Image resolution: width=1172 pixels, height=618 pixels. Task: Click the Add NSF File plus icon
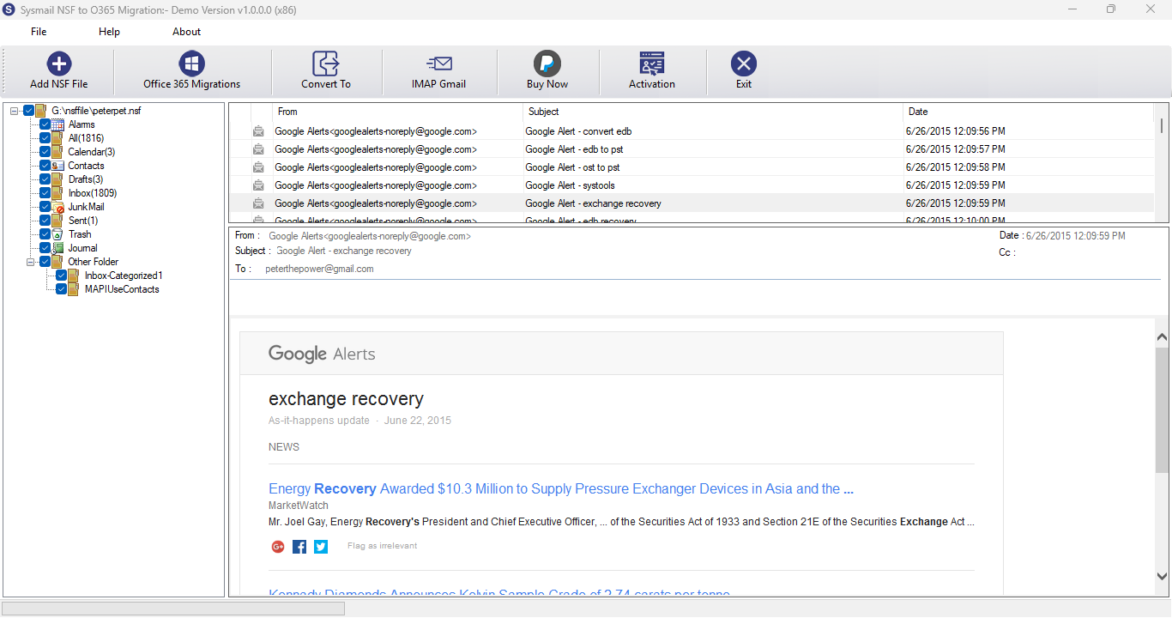58,64
